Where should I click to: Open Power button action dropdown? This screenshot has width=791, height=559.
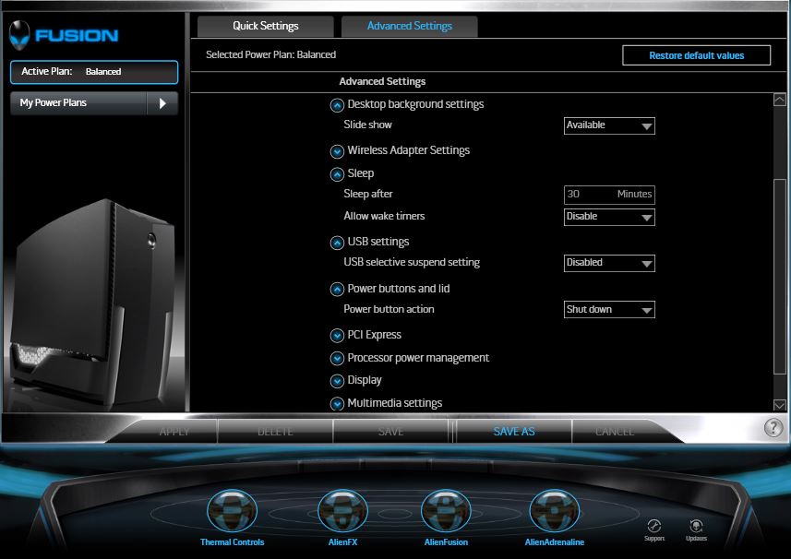609,310
